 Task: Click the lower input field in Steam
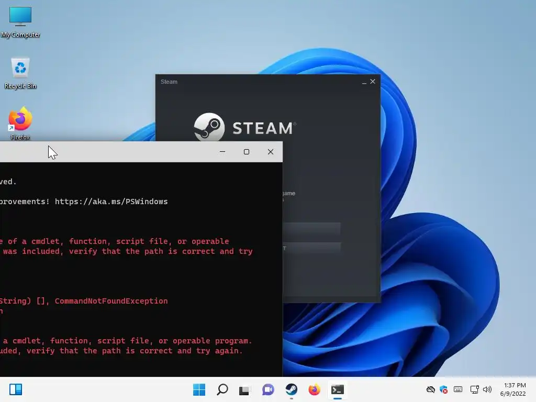click(311, 248)
